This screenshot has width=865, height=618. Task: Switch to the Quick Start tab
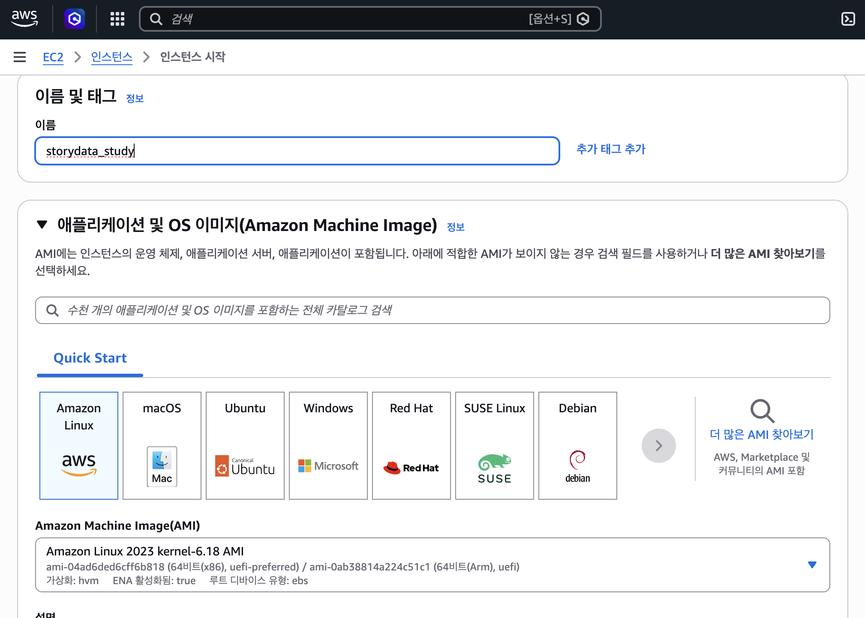pos(90,358)
